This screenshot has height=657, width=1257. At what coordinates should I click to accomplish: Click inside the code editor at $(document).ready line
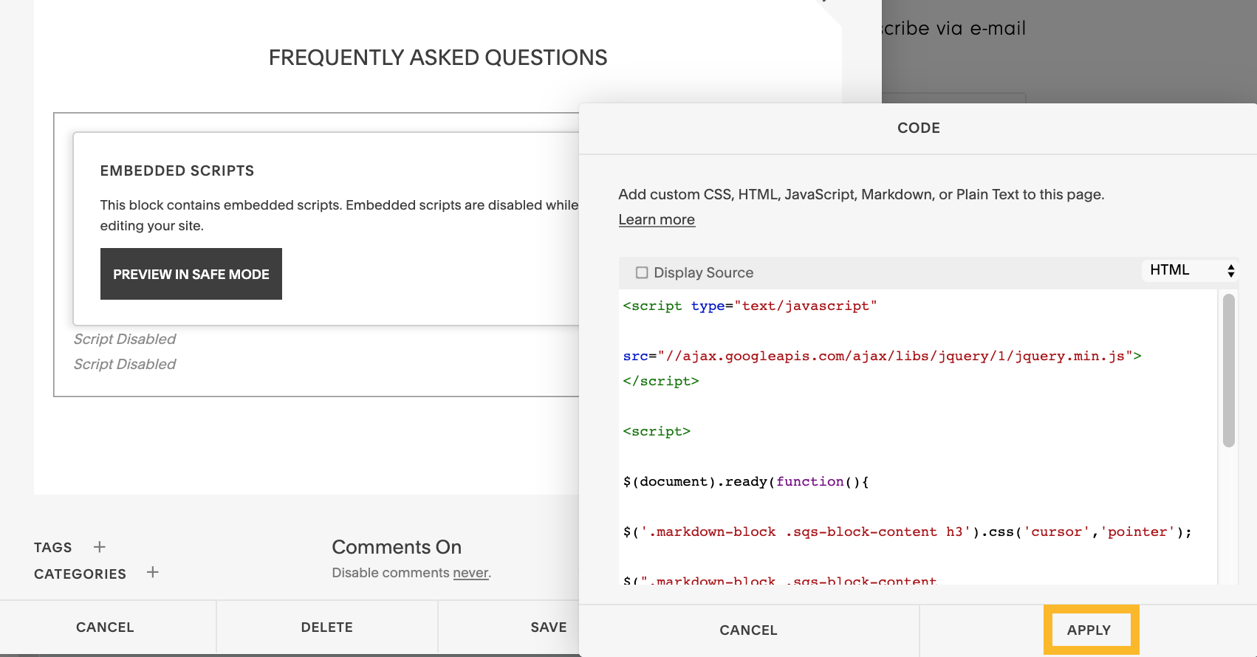pos(746,481)
